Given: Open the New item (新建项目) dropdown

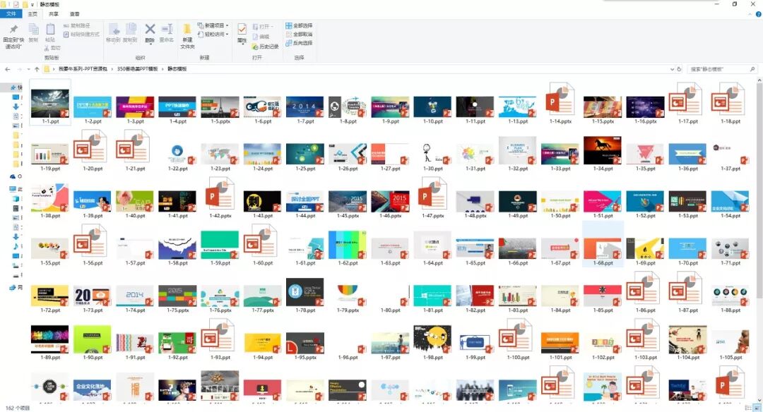Looking at the screenshot, I should coord(213,25).
